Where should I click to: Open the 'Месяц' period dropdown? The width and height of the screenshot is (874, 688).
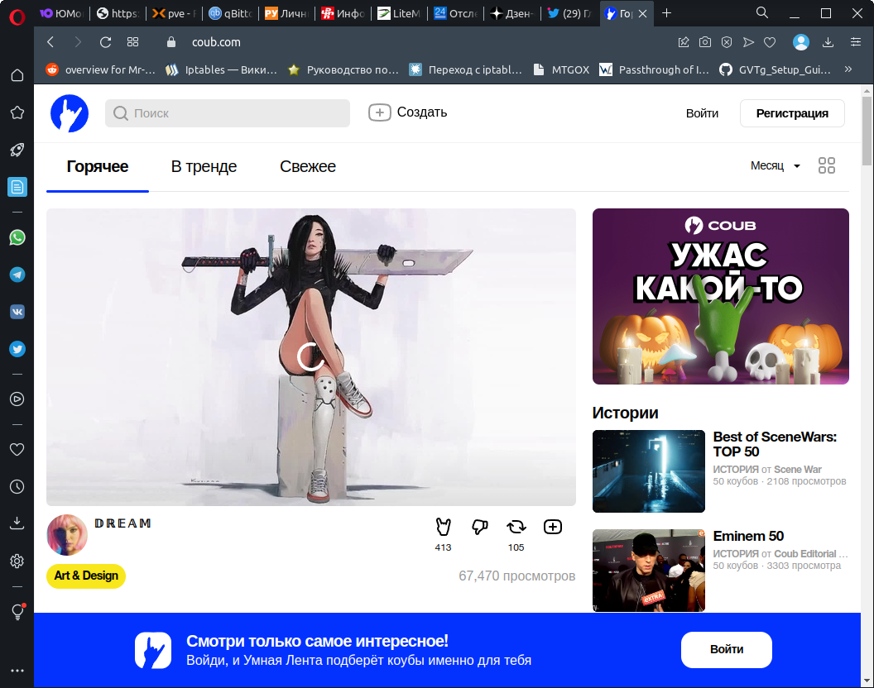click(773, 165)
